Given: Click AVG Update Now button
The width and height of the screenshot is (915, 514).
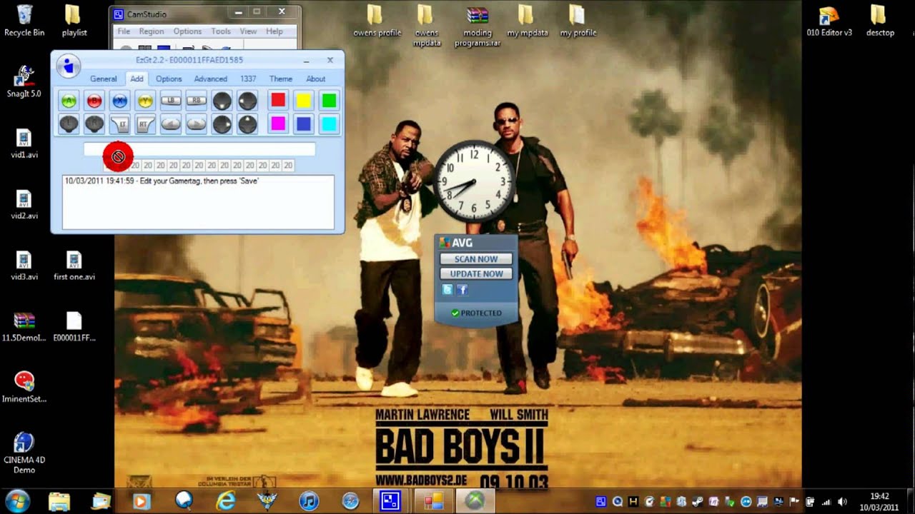Looking at the screenshot, I should 476,273.
